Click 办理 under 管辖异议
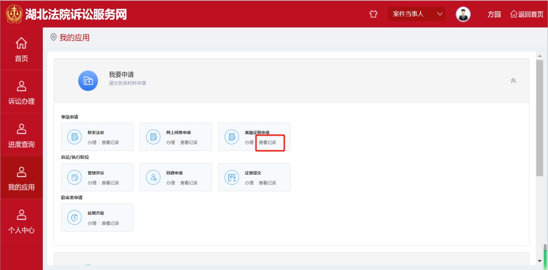 click(92, 183)
